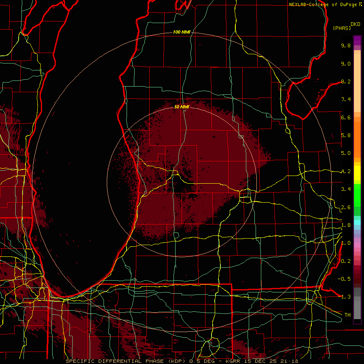
Task: Click the bright yellow color bar segment
Action: pos(357,173)
